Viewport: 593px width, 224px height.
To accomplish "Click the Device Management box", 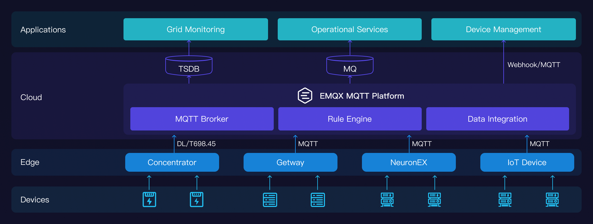I will pos(504,29).
